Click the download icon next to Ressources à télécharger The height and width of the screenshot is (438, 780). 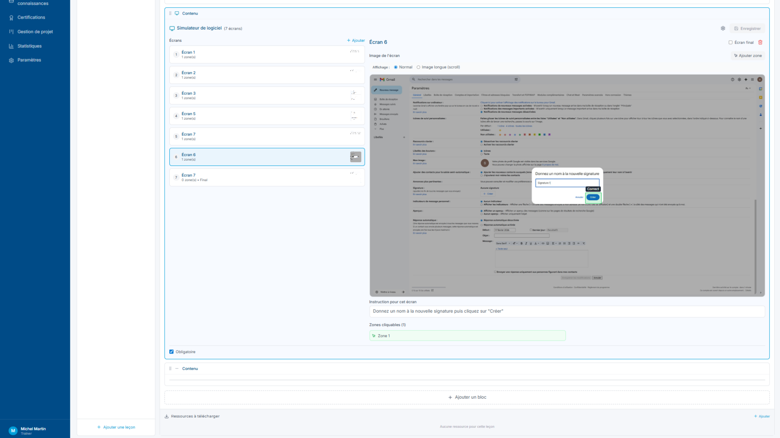[167, 416]
